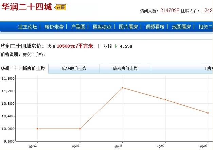The width and height of the screenshot is (213, 150).
Task: Click the 10-05 peak data point
Action: click(x=123, y=88)
